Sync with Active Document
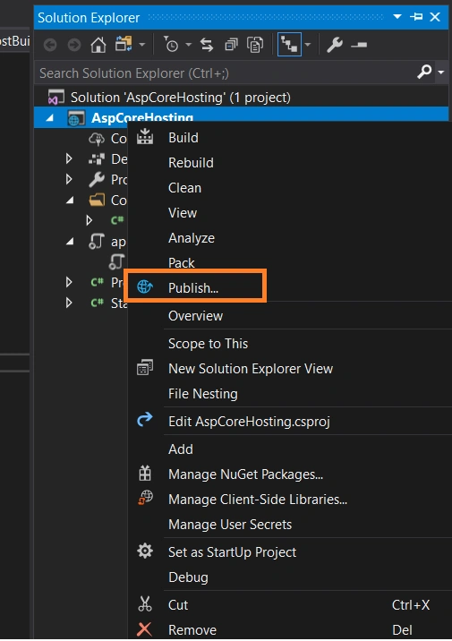 (207, 45)
